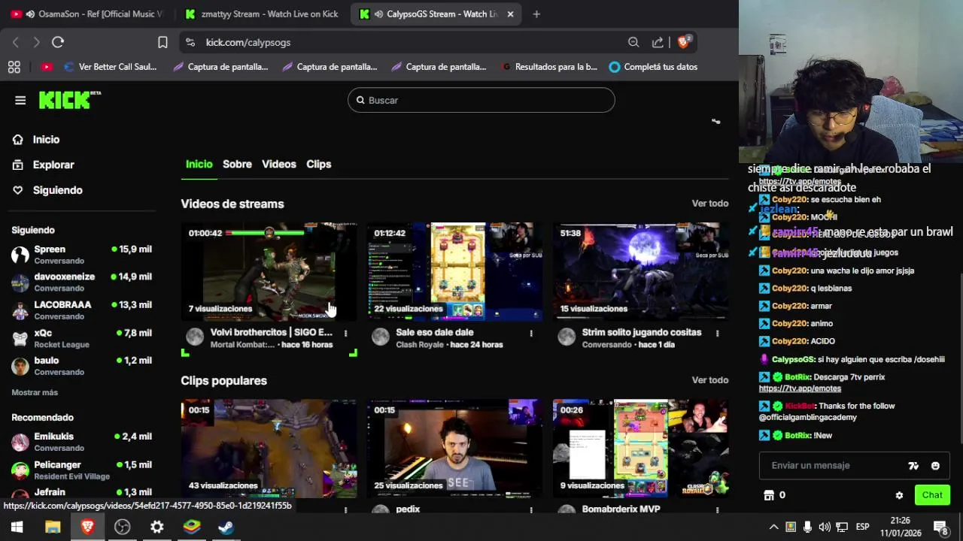Click the zoom magnifier icon in address bar
Screen dimensions: 963x541
click(x=633, y=42)
